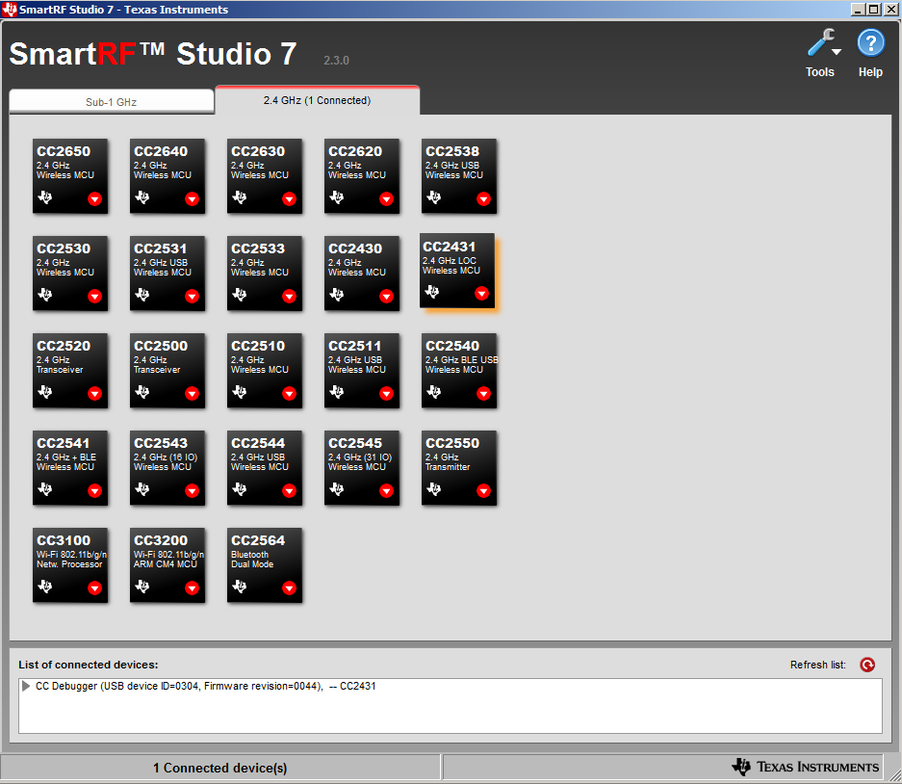
Task: Open the CC2431 red dropdown arrow
Action: [481, 294]
